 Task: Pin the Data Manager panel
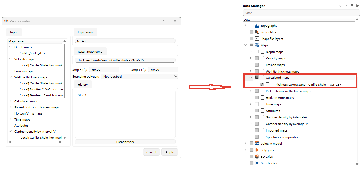pyautogui.click(x=352, y=6)
